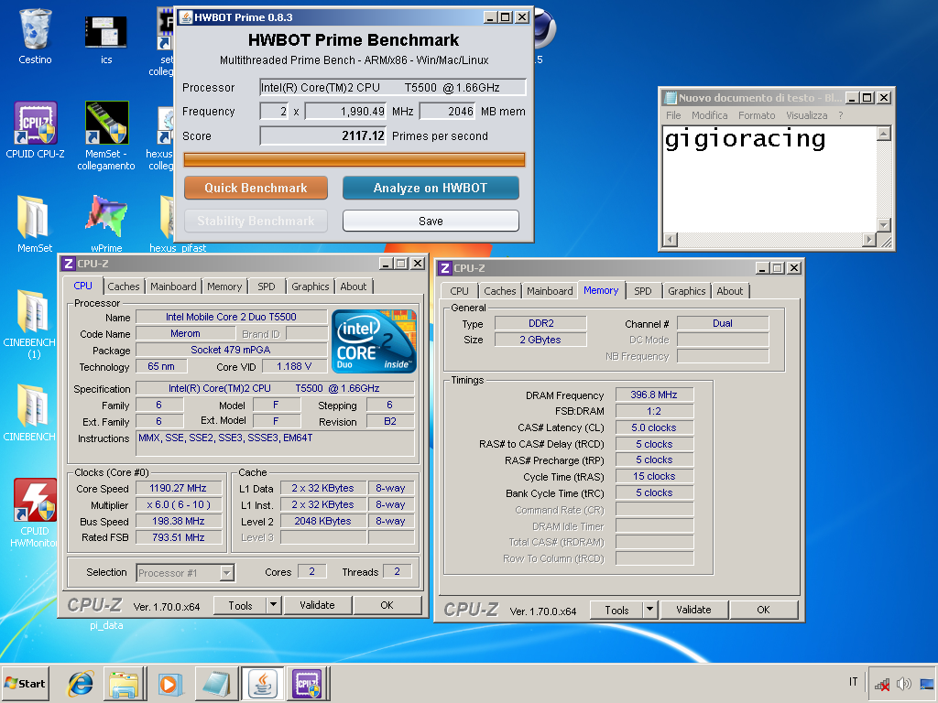Viewport: 938px width, 703px height.
Task: Click the DRAM Frequency value 396.8 MHz
Action: [x=654, y=395]
